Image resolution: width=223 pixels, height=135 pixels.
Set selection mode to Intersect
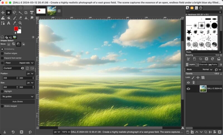pyautogui.click(x=23, y=44)
